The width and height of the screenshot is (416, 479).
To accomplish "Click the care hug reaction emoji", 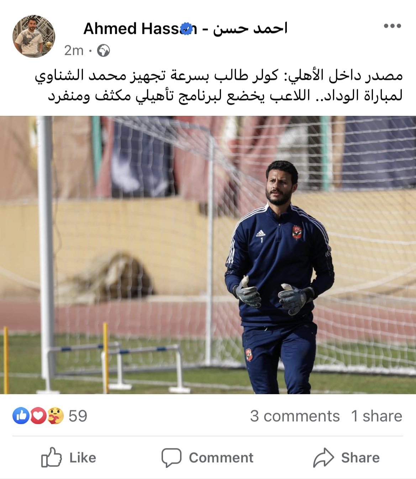I will (55, 416).
